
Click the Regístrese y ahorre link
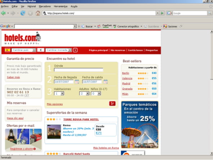[21, 149]
